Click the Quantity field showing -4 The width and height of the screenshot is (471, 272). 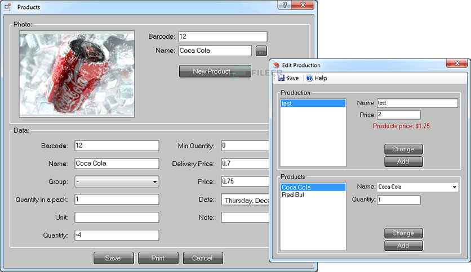tap(117, 235)
